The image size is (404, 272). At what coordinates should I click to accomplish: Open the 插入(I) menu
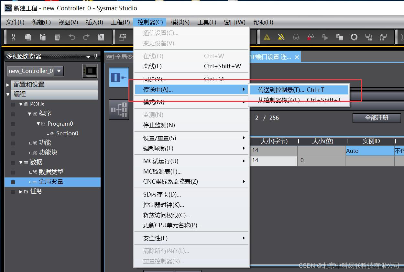(94, 22)
